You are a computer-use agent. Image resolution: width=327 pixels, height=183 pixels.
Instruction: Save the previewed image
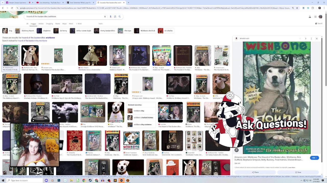point(298,172)
